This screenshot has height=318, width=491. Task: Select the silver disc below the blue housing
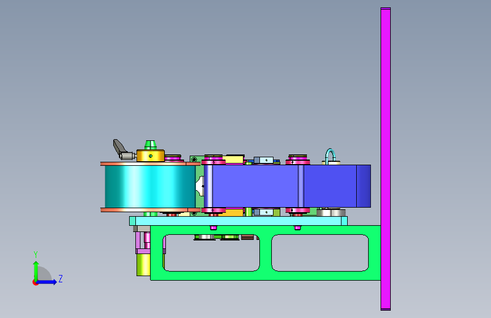pos(331,213)
